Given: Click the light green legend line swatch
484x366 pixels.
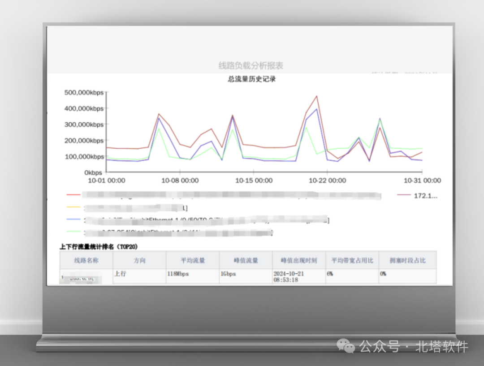Looking at the screenshot, I should coord(73,231).
